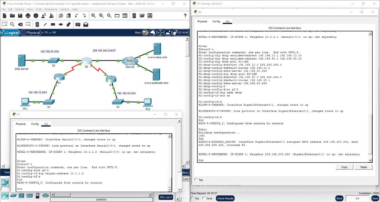Screen dimensions: 380x202
Task: Click the Move Object icon in logical bar
Action: point(160,32)
